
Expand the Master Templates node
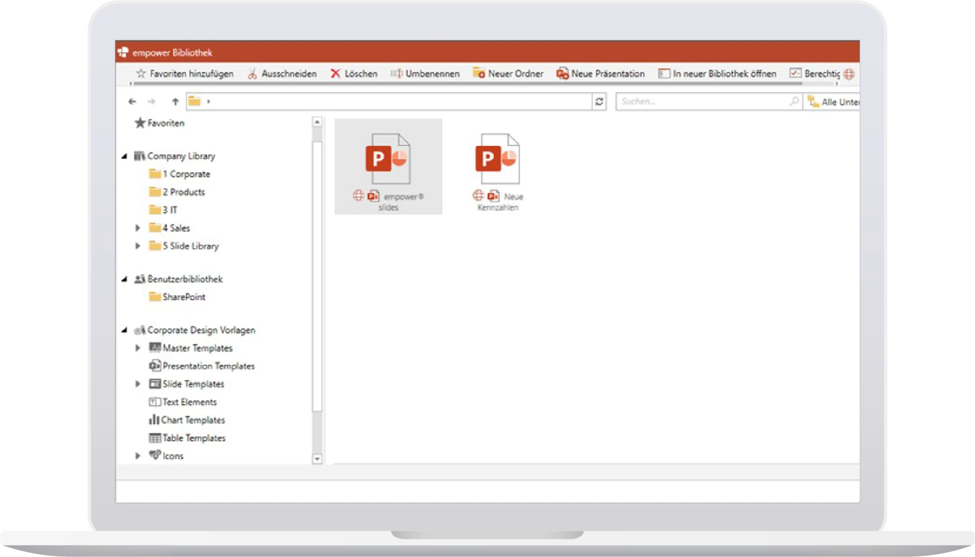point(138,348)
